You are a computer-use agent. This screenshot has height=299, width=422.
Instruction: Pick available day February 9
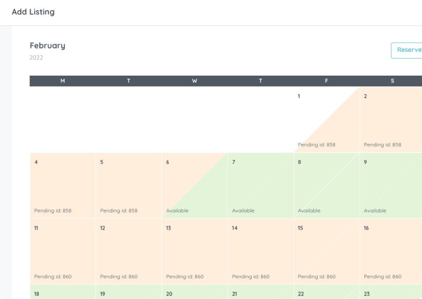click(391, 186)
